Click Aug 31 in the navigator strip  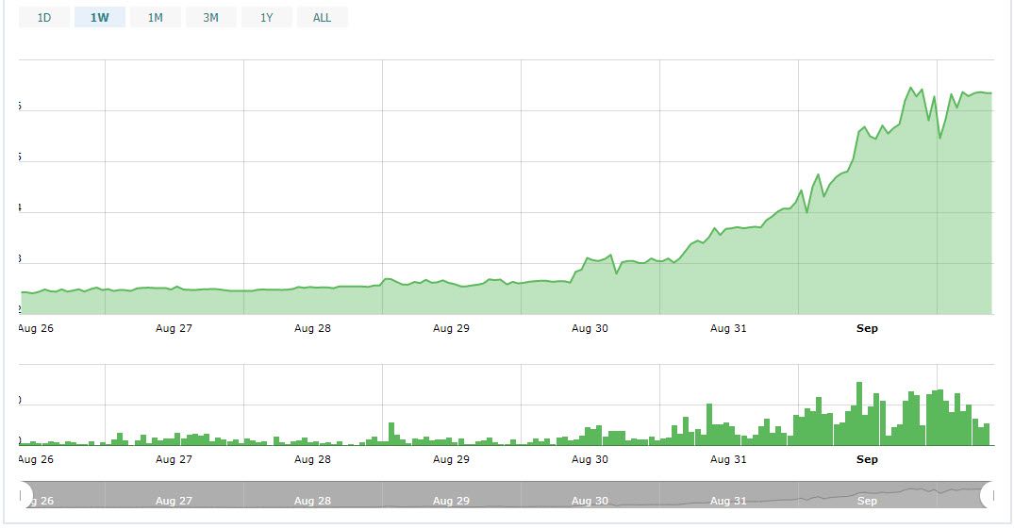click(x=728, y=501)
